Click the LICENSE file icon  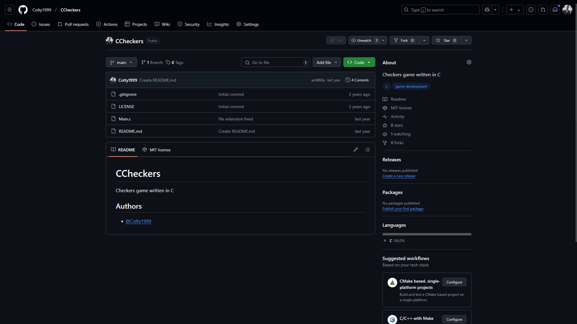click(113, 106)
